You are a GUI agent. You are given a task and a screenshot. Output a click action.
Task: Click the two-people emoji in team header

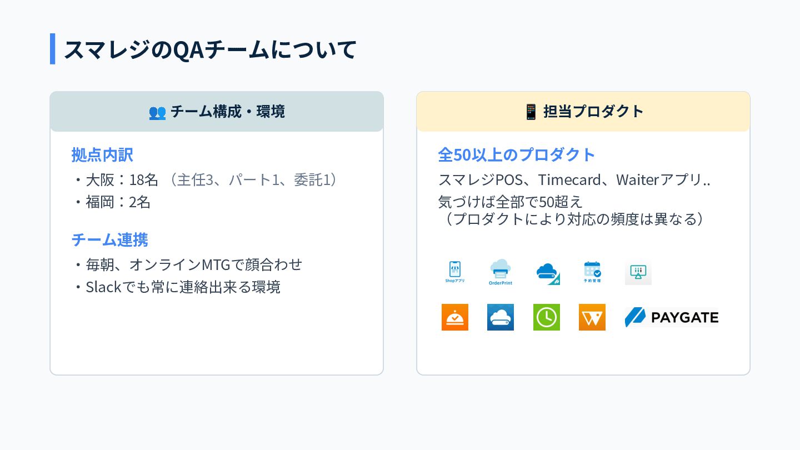[x=157, y=112]
